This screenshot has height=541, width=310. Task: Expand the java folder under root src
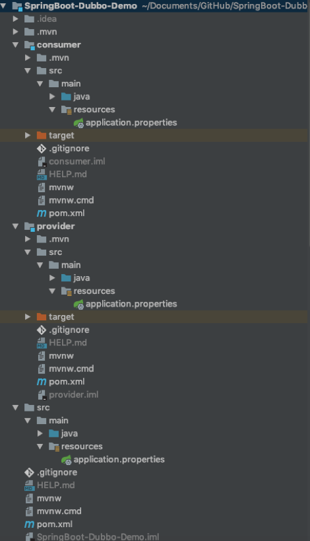(40, 433)
